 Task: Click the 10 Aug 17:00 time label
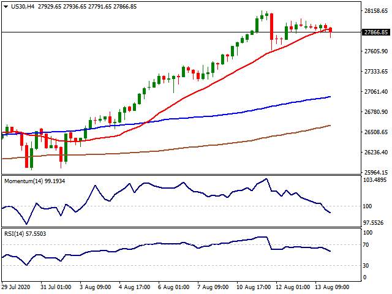click(254, 287)
